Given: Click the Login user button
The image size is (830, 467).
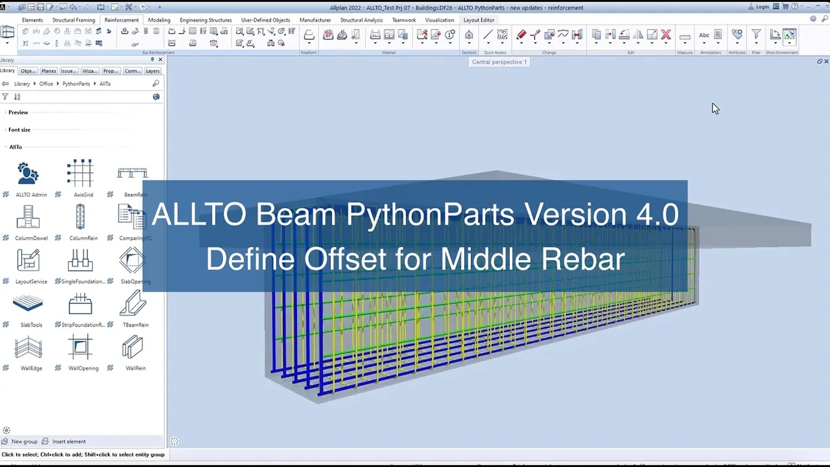Looking at the screenshot, I should [759, 7].
